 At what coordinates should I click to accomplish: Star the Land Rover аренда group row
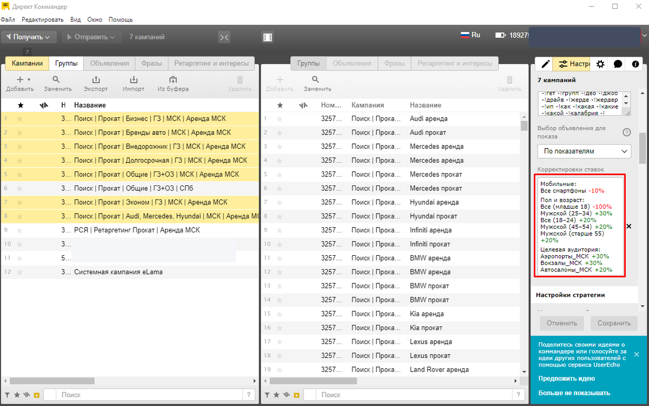tap(280, 370)
